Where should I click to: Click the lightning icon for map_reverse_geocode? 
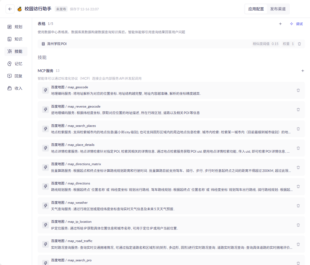coord(46,110)
